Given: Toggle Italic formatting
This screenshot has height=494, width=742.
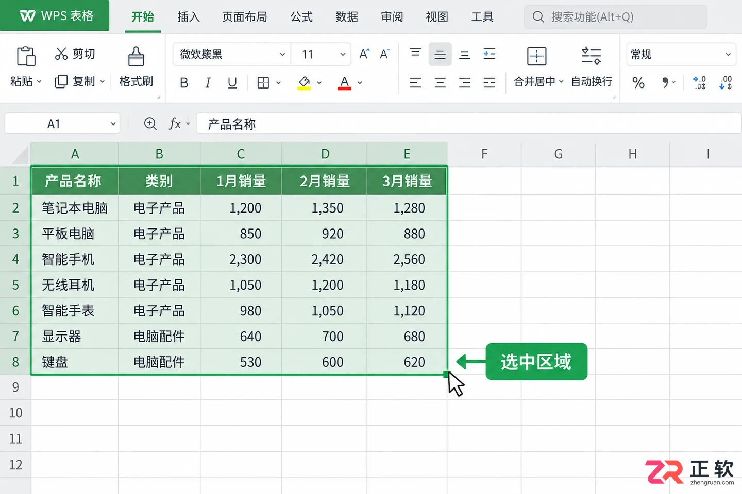Looking at the screenshot, I should tap(208, 83).
